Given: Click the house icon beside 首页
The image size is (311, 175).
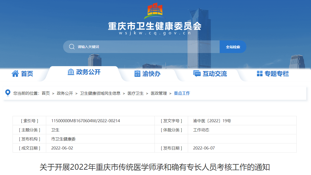Looking at the screenshot, I should pos(15,73).
